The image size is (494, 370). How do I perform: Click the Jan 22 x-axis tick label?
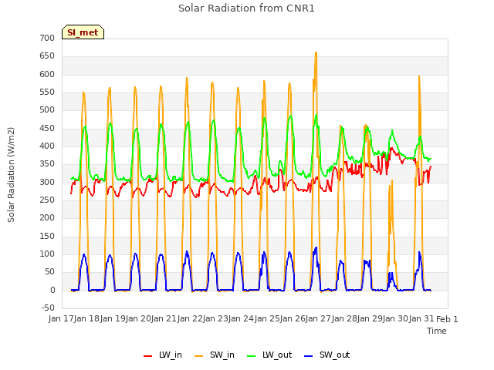[x=191, y=318]
